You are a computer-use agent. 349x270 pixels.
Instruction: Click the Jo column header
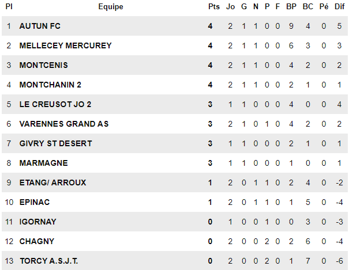231,7
